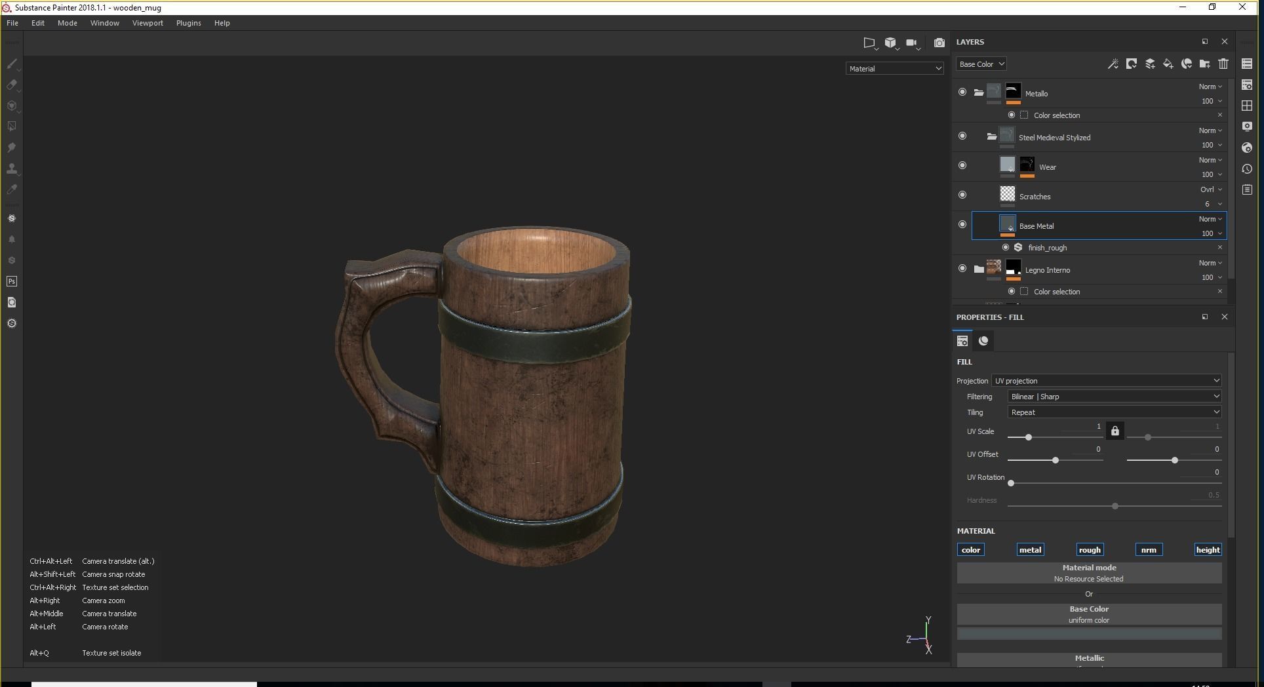Open the Edit menu
1264x687 pixels.
(x=38, y=23)
